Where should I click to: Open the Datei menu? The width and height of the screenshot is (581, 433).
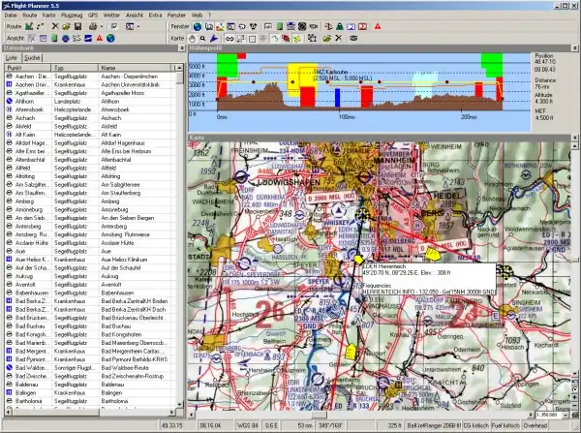click(11, 15)
